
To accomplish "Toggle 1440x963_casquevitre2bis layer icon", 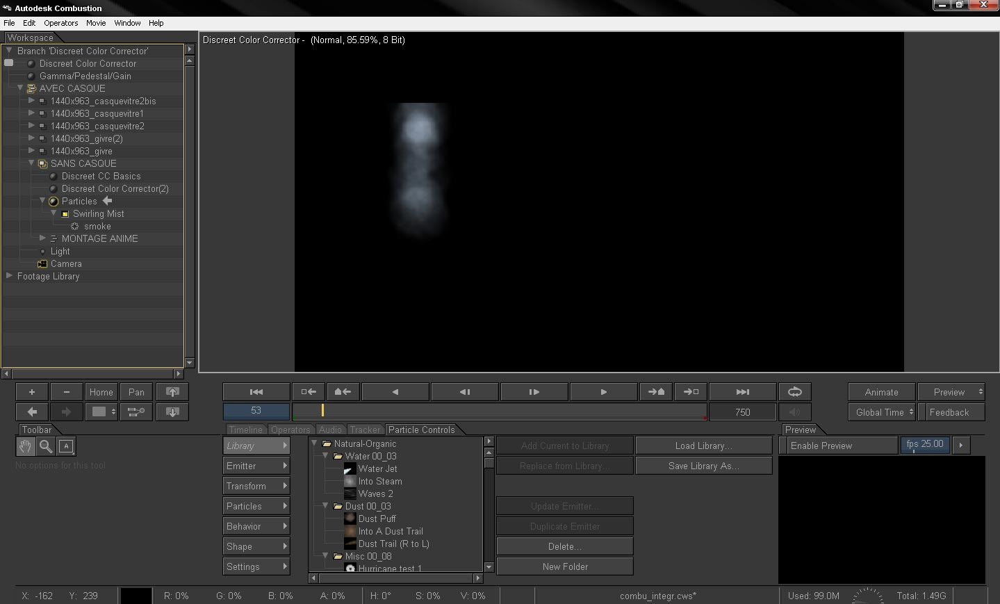I will pyautogui.click(x=42, y=101).
